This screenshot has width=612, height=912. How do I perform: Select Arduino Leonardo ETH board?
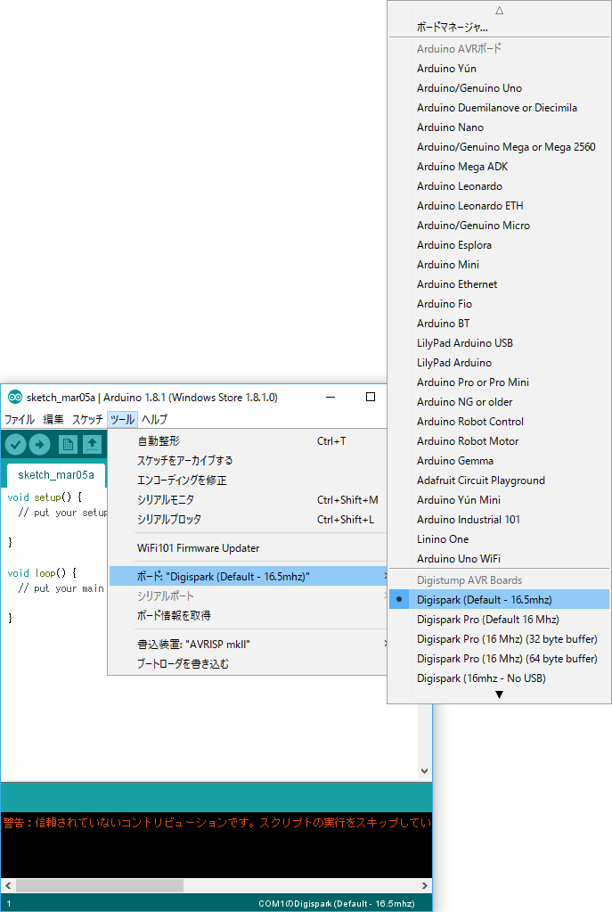pos(499,206)
